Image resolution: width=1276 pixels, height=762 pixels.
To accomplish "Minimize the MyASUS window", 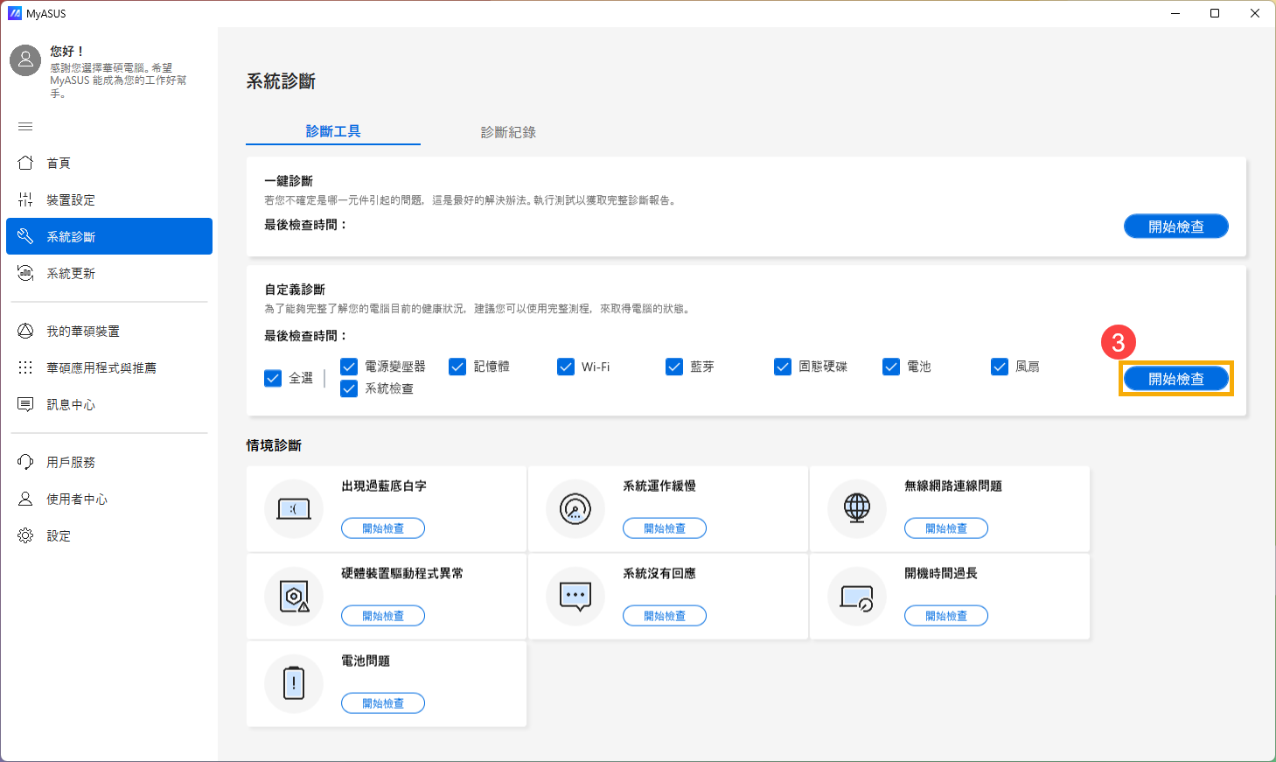I will (x=1175, y=13).
